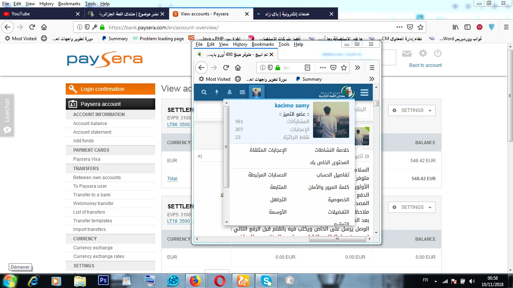Open forum inbox envelope icon
The width and height of the screenshot is (513, 288).
tap(242, 92)
